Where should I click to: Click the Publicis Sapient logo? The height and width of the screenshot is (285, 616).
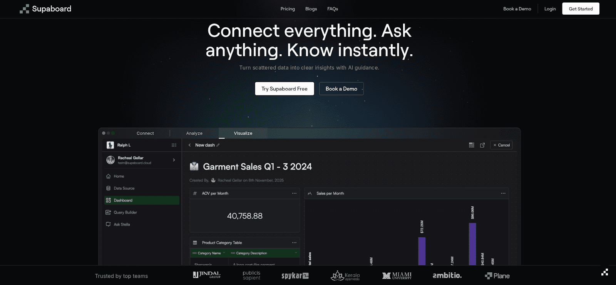click(x=251, y=275)
